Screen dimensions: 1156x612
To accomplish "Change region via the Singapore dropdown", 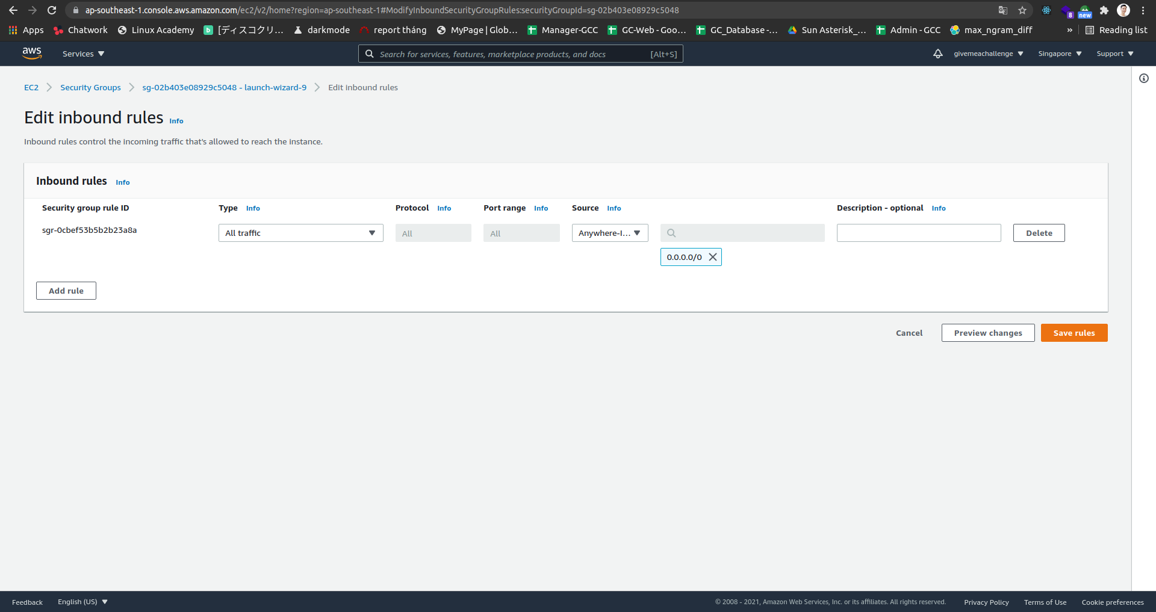I will click(1059, 54).
